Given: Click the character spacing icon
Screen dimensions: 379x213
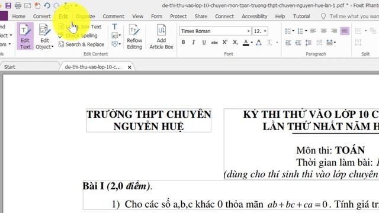Looking at the screenshot, I should [258, 43].
